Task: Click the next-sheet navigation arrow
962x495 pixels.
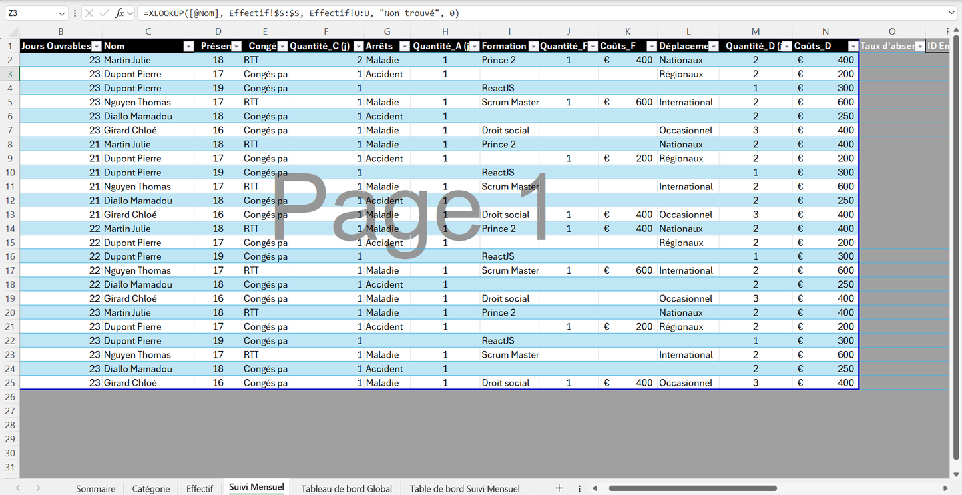Action: pyautogui.click(x=38, y=488)
